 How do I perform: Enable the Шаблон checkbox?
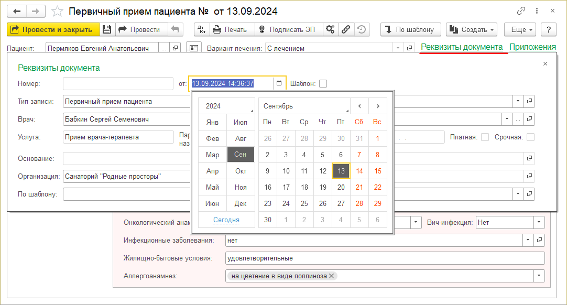[323, 83]
